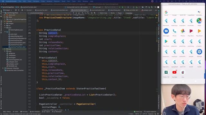This screenshot has width=206, height=115.
Task: Expand the build folder
Action: (x=5, y=21)
